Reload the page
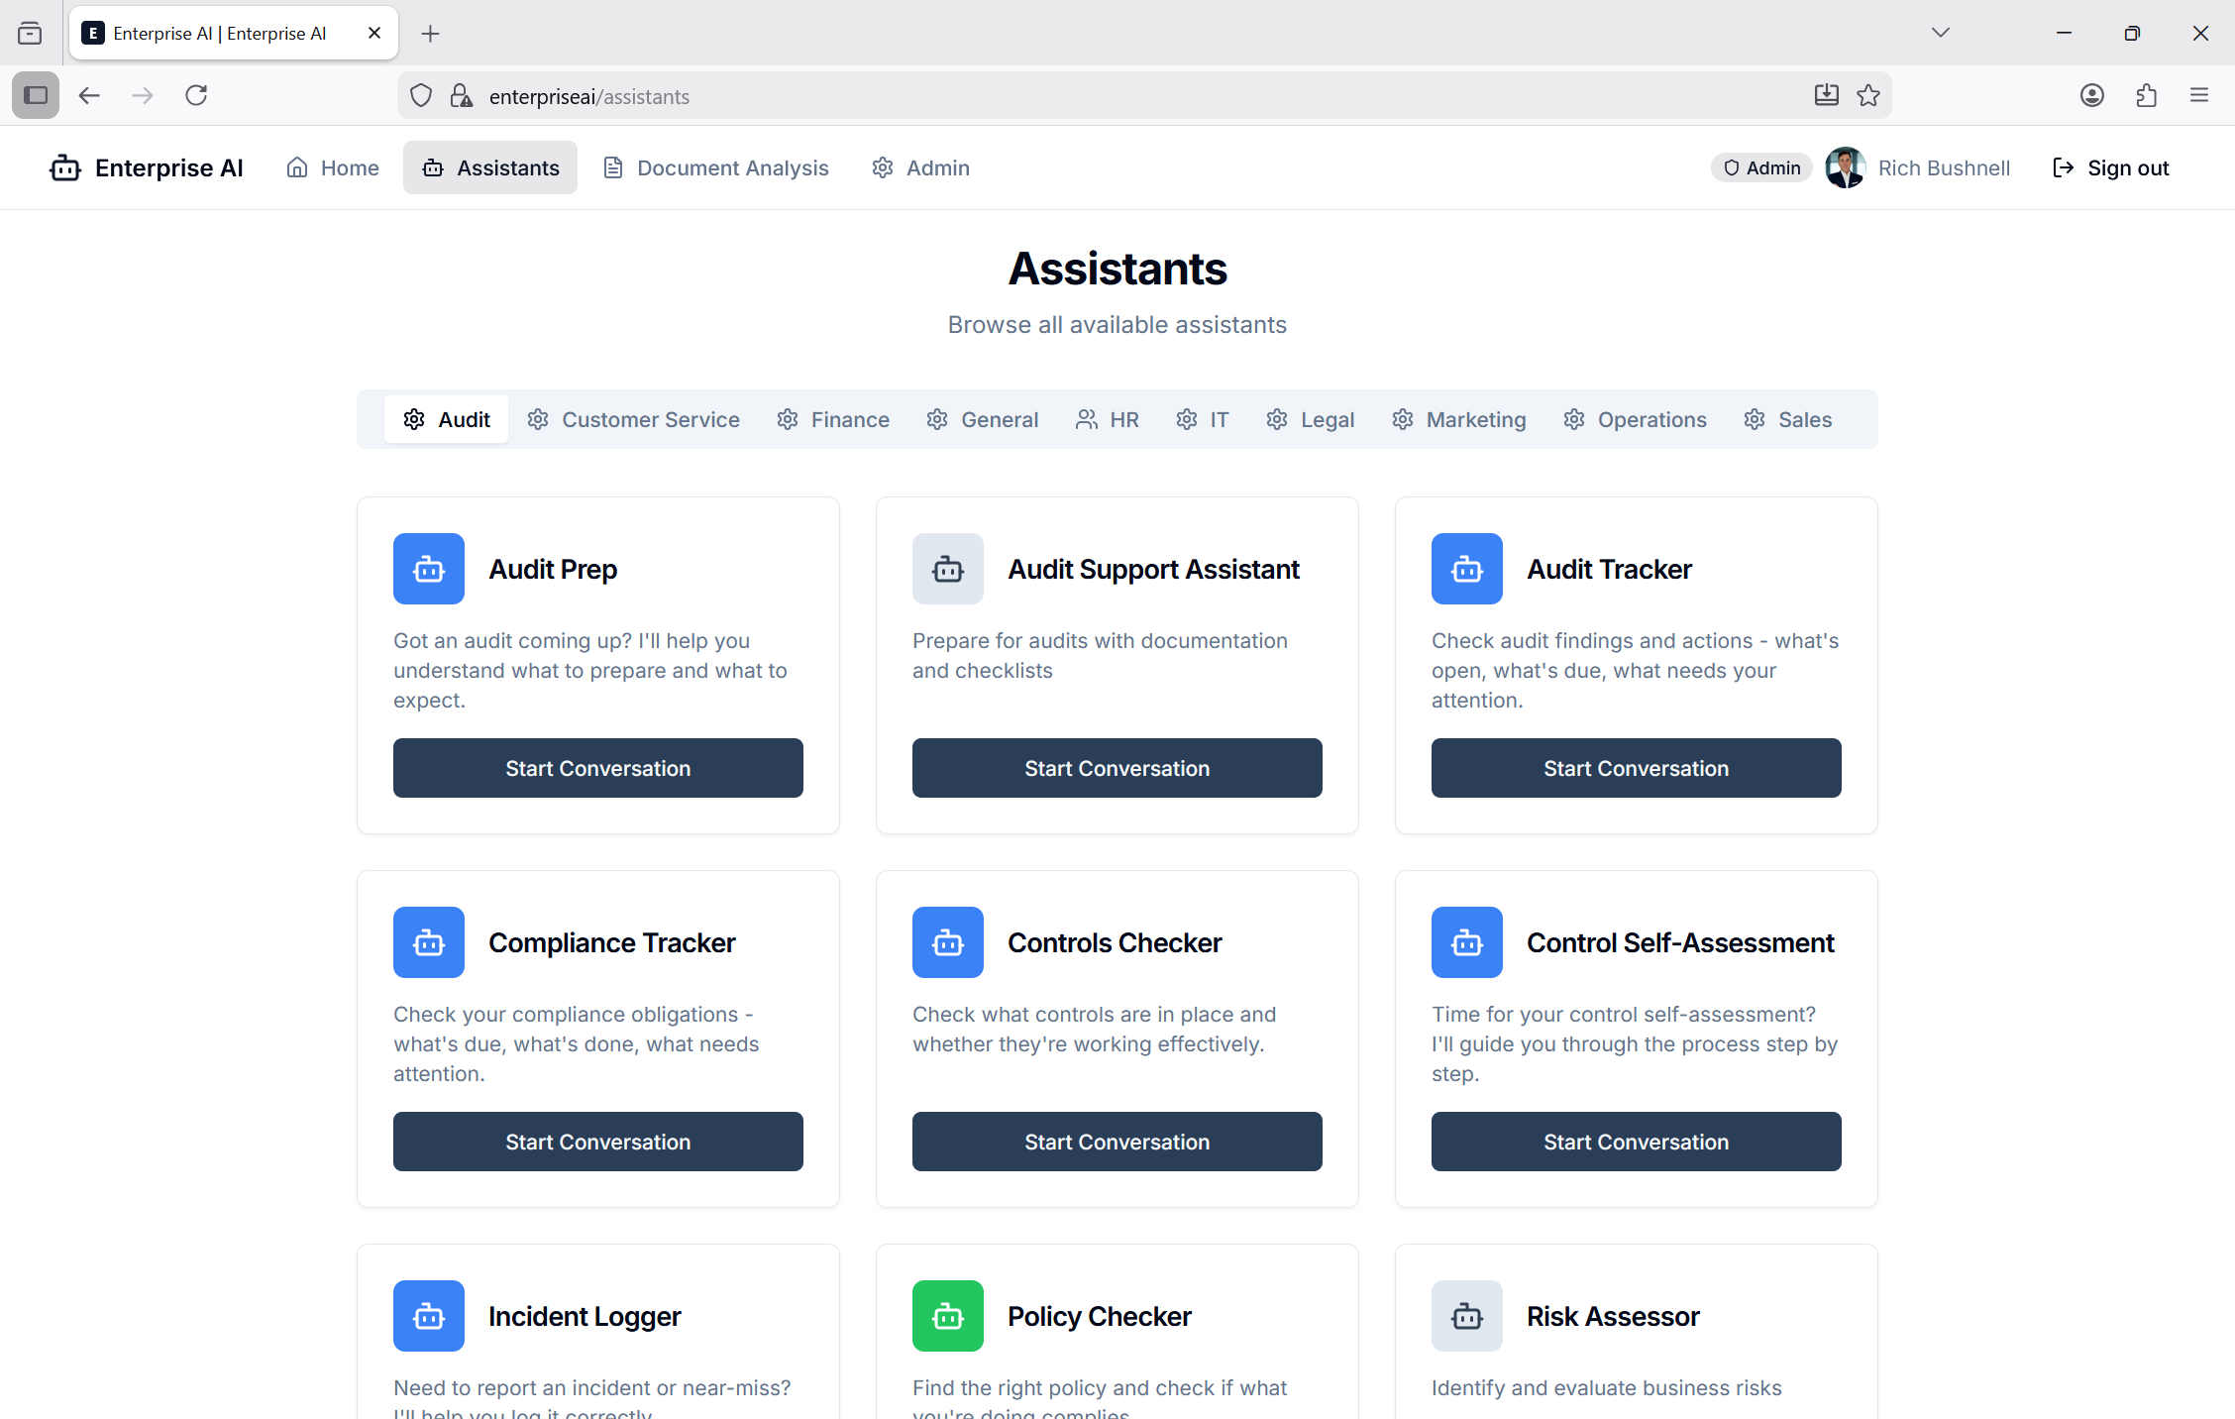Screen dimensions: 2235x1419 [195, 94]
